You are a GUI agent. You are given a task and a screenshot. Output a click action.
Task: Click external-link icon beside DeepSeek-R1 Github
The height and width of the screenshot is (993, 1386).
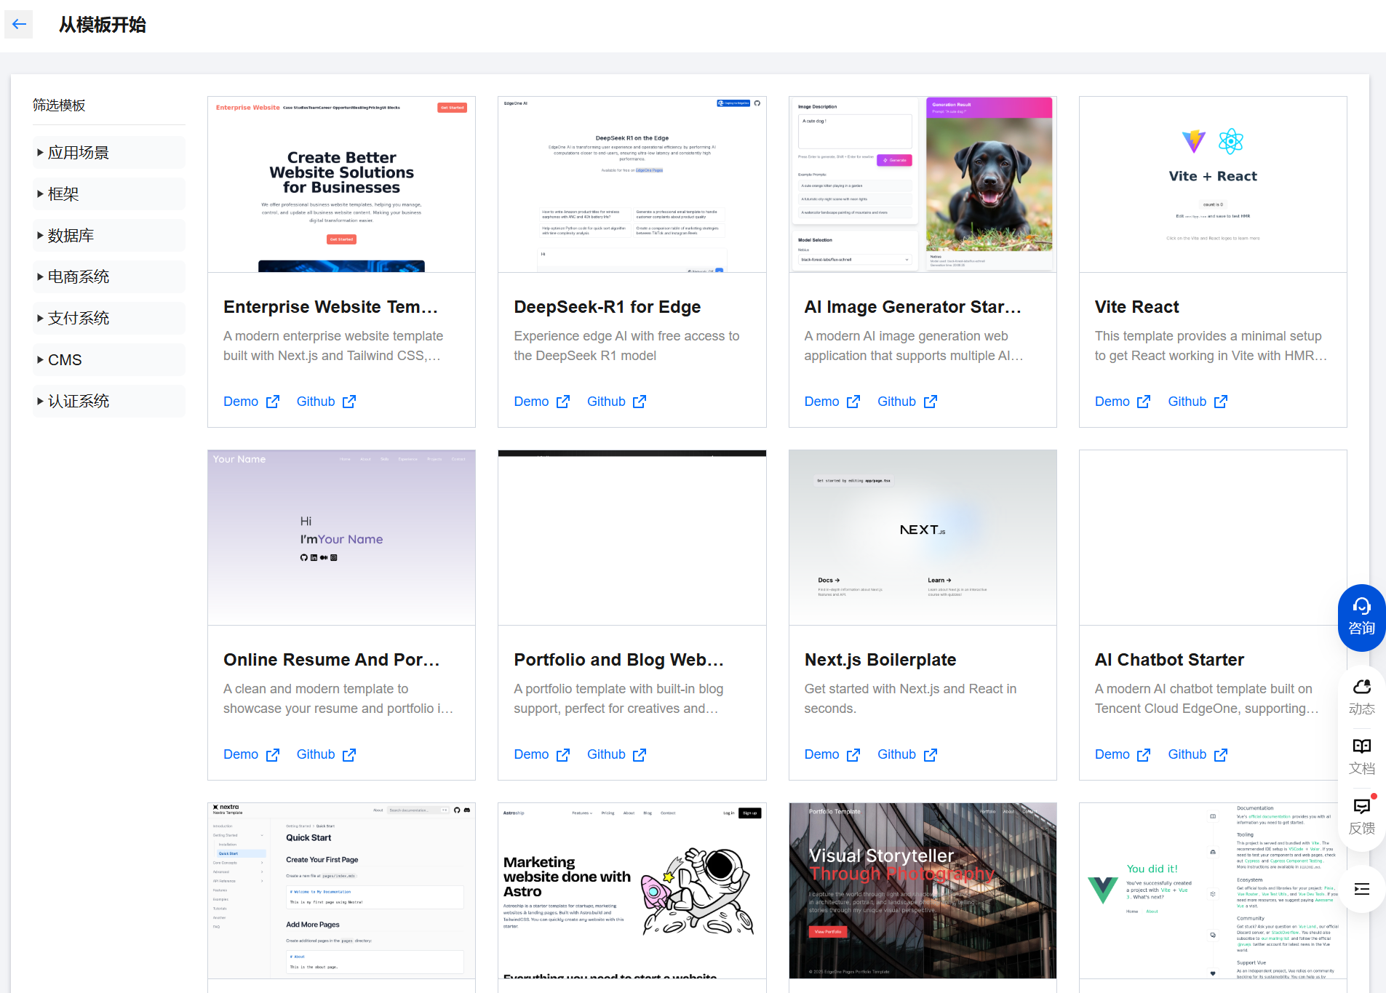click(x=640, y=402)
